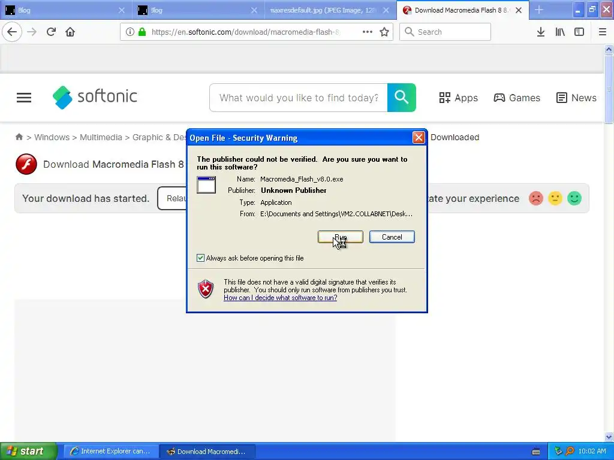
Task: Go back using the browser back arrow
Action: click(x=12, y=32)
